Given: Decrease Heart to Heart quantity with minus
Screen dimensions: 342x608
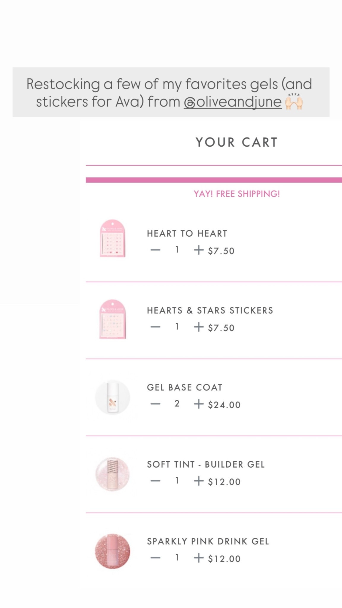Looking at the screenshot, I should pyautogui.click(x=155, y=250).
